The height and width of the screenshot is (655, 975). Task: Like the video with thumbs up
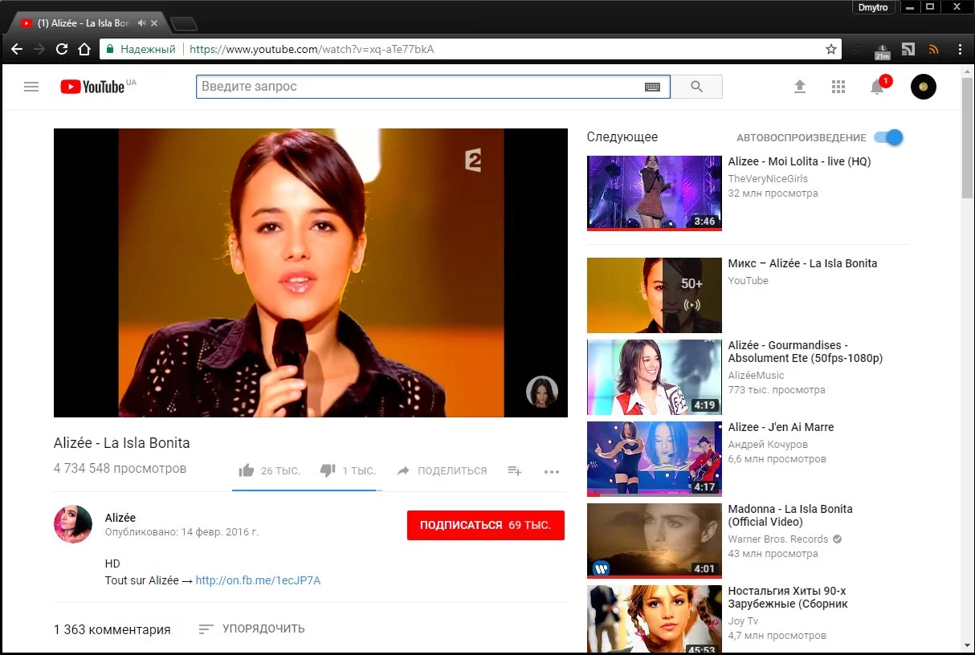(247, 470)
